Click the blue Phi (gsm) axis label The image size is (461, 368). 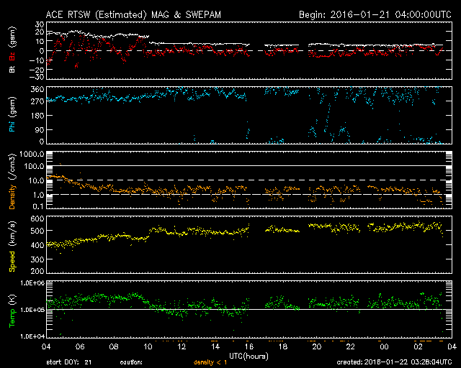[12, 116]
